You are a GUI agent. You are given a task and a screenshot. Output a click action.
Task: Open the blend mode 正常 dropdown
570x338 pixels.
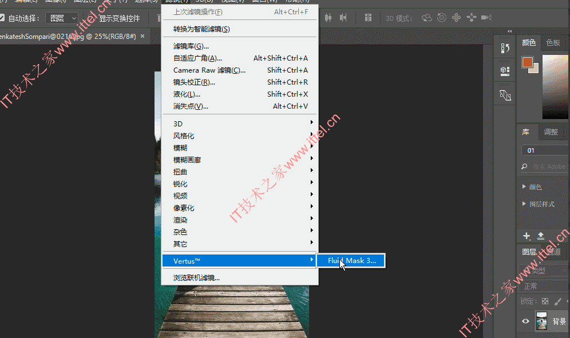pos(545,286)
